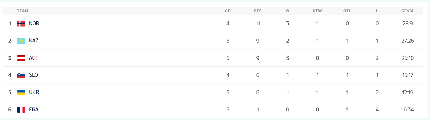Open the NOR team link
This screenshot has height=120, width=430.
coord(34,23)
